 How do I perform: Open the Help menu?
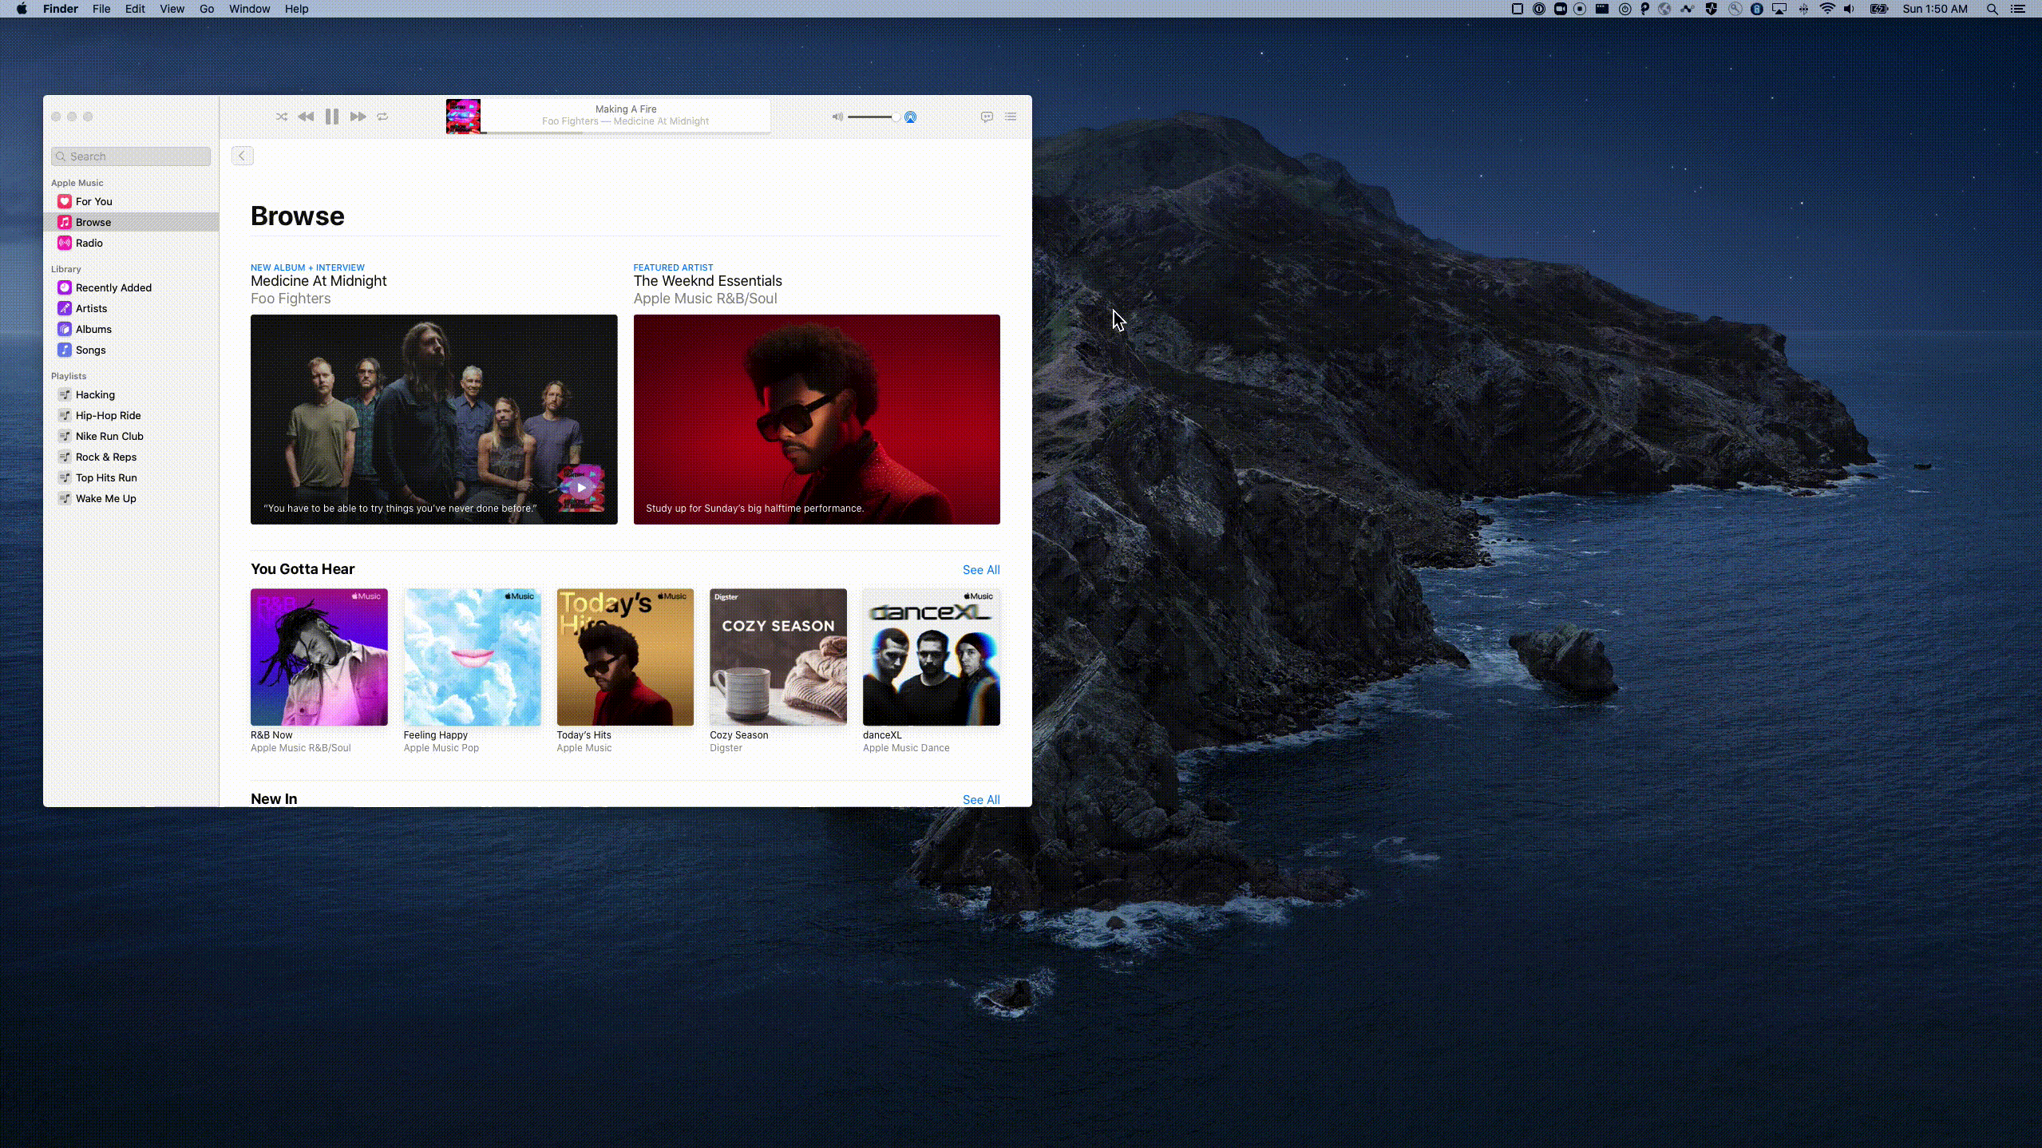296,9
